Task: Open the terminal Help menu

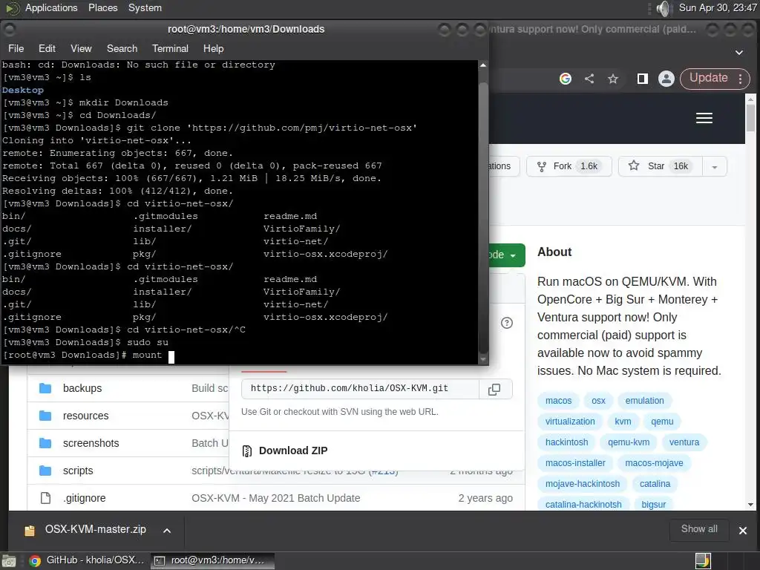Action: point(213,48)
